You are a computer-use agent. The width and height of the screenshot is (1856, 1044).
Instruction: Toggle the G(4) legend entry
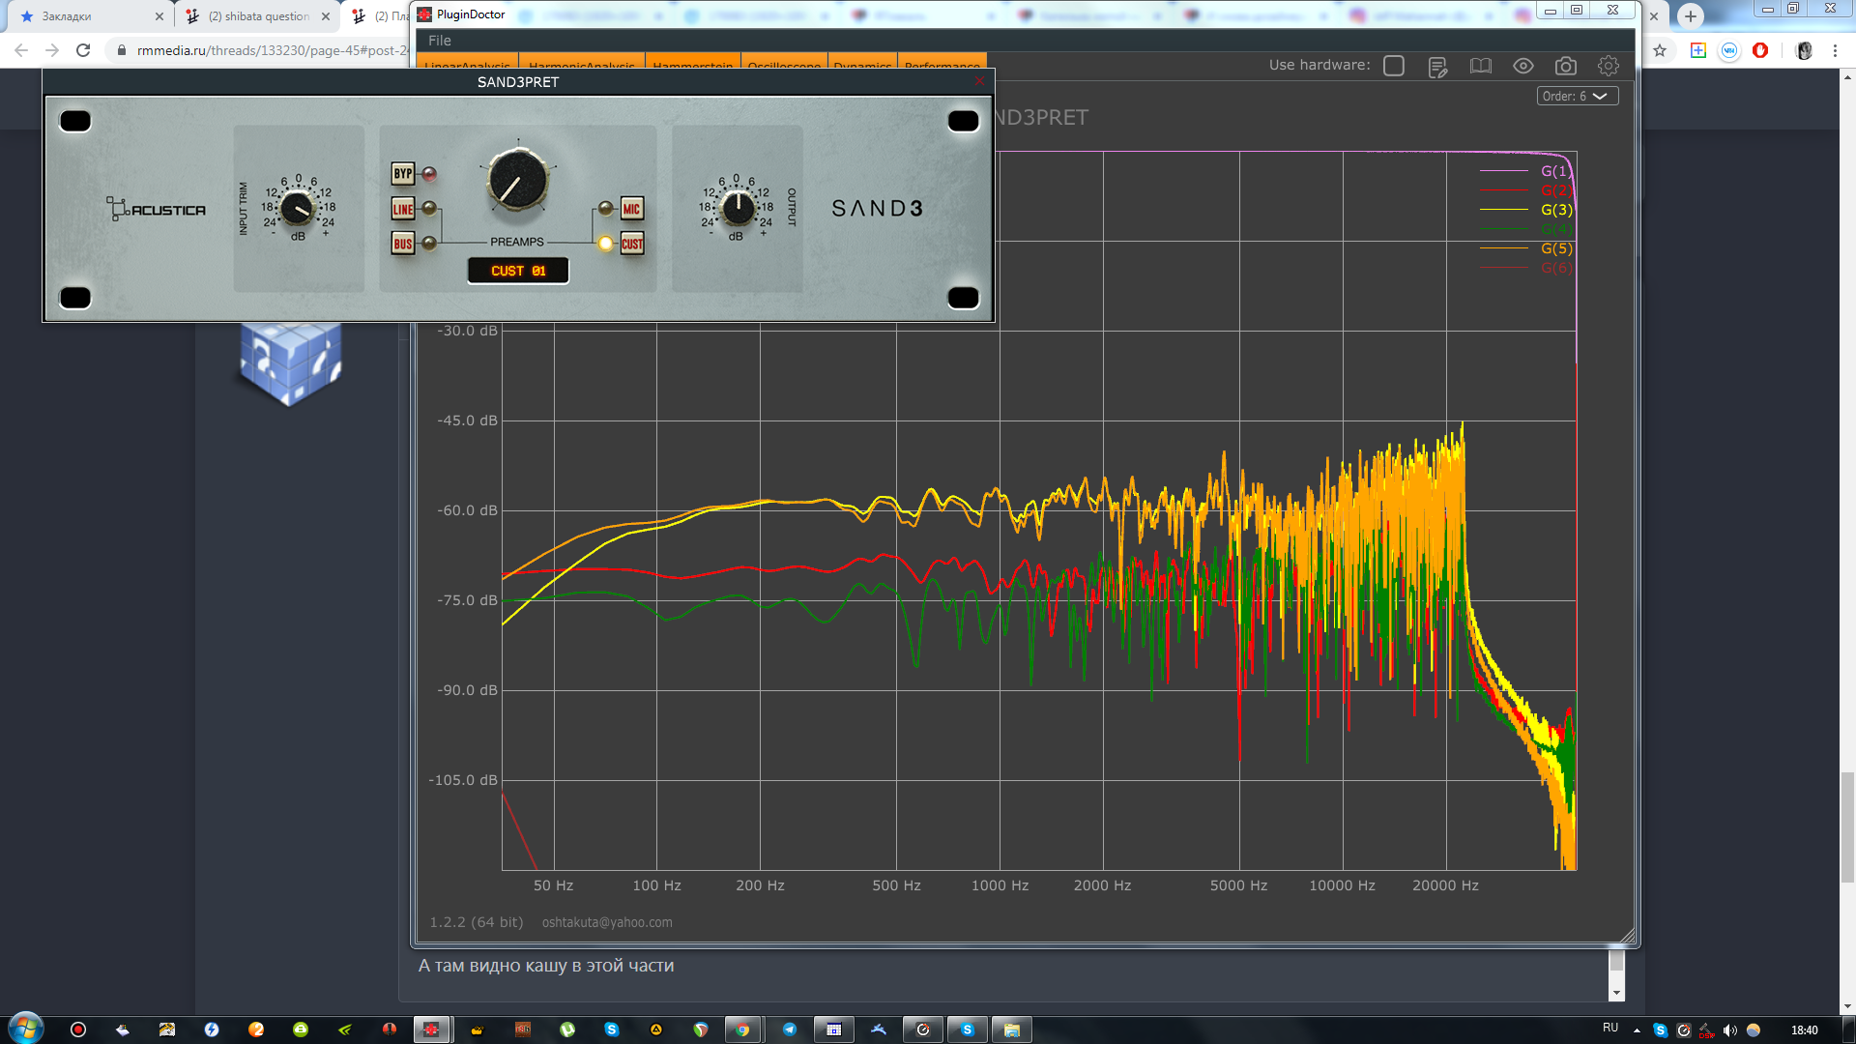pyautogui.click(x=1525, y=229)
